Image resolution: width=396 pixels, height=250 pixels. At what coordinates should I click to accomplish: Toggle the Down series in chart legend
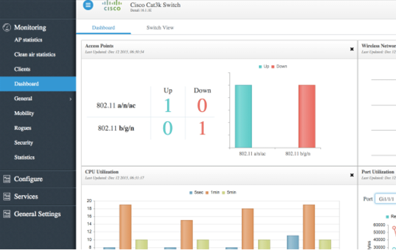(279, 67)
